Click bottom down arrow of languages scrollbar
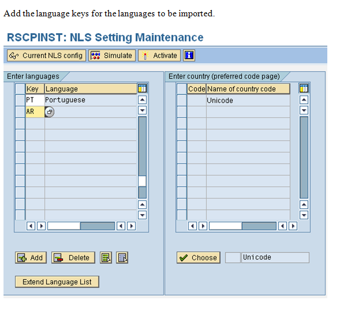The width and height of the screenshot is (339, 314). tap(142, 215)
